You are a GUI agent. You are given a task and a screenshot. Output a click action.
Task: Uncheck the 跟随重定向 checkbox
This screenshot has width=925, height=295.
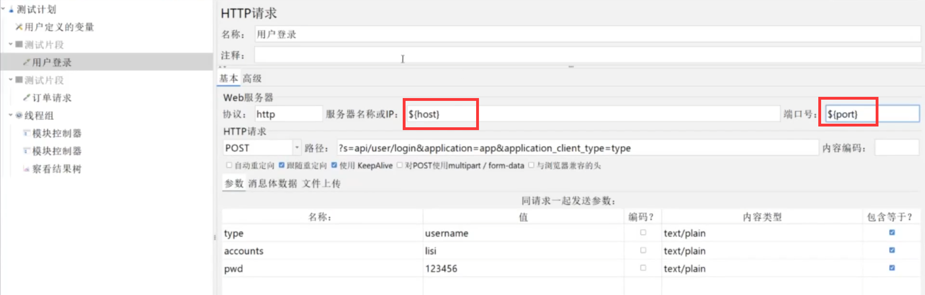coord(282,165)
